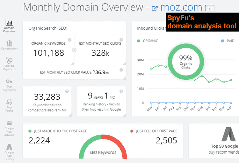Click the SEO Keywords gauge label

[x=103, y=152]
